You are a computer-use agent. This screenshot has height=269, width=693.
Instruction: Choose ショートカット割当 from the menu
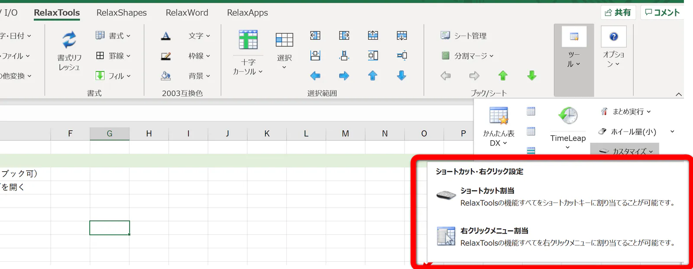(557, 197)
